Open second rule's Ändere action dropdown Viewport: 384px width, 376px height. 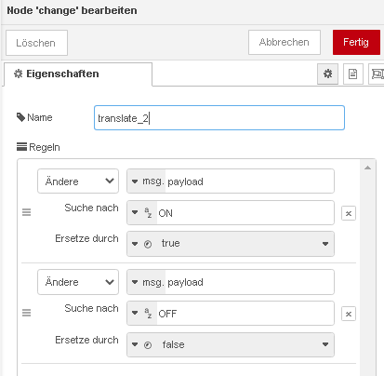click(78, 282)
